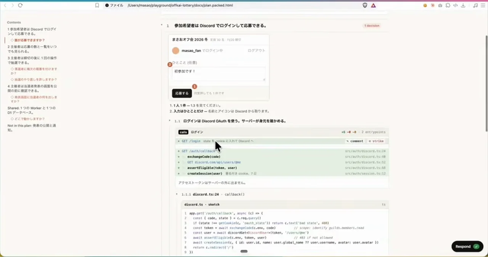Open the 1 decision badge
The width and height of the screenshot is (488, 257).
[372, 26]
